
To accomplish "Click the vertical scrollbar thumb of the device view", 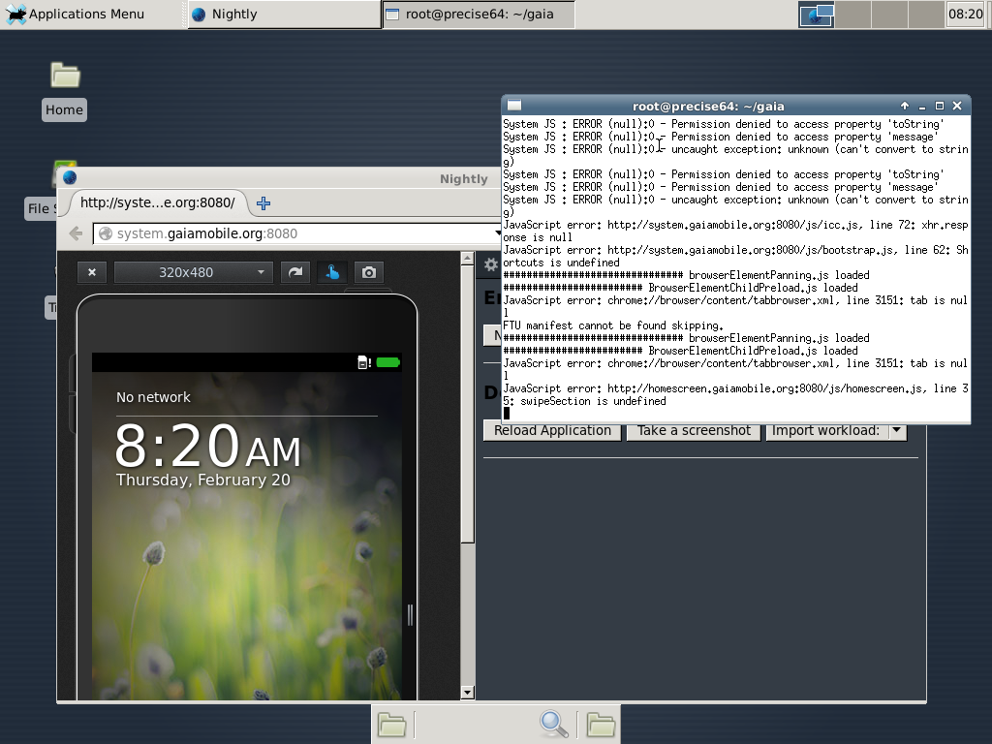I will (x=468, y=404).
